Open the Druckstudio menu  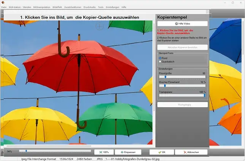[90, 7]
